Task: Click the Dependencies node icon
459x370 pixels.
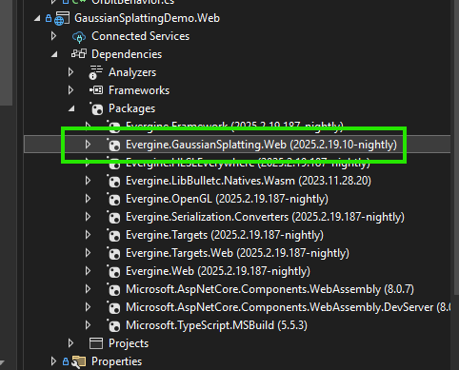Action: [x=79, y=53]
